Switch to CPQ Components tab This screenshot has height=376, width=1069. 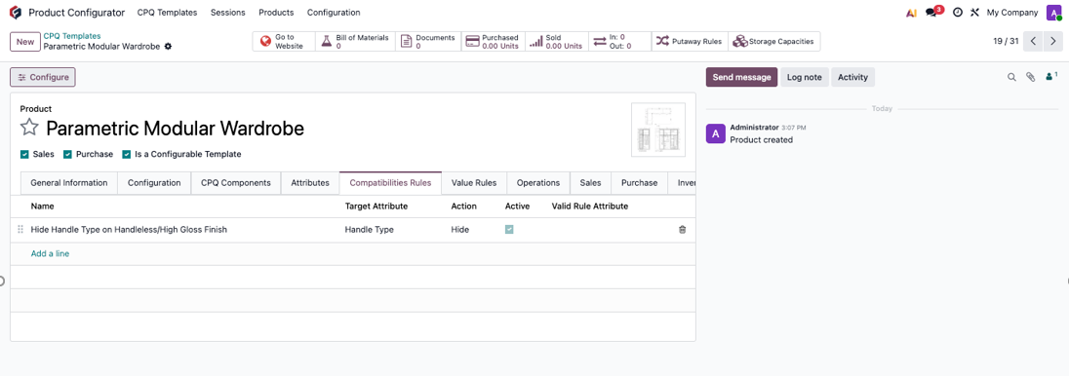[x=236, y=182]
